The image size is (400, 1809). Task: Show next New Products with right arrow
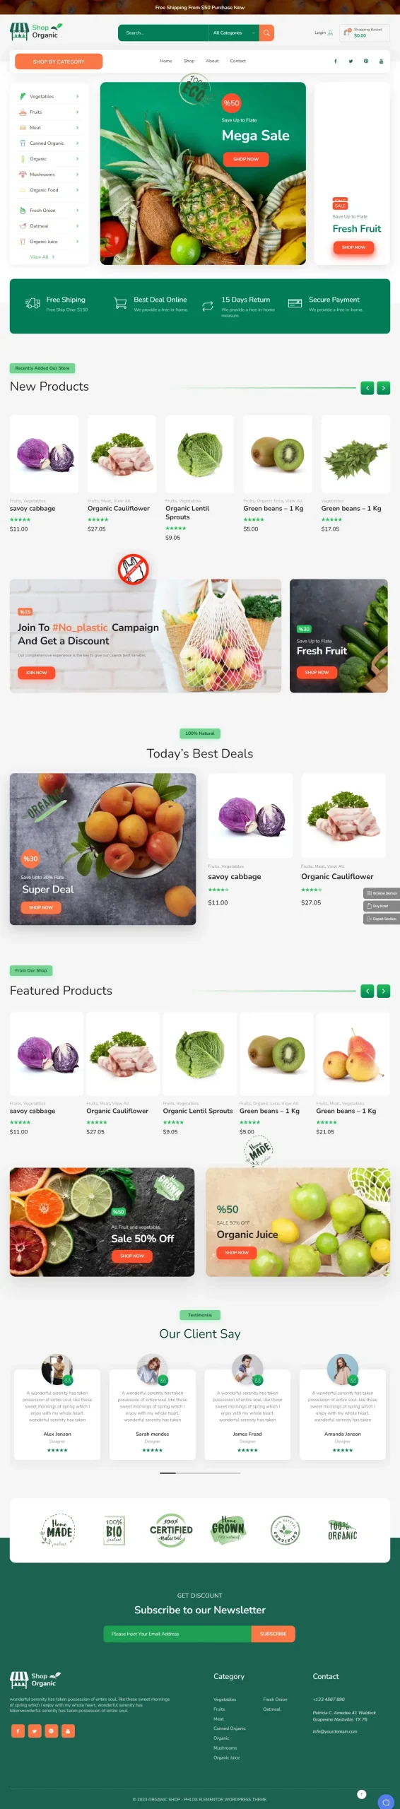384,388
